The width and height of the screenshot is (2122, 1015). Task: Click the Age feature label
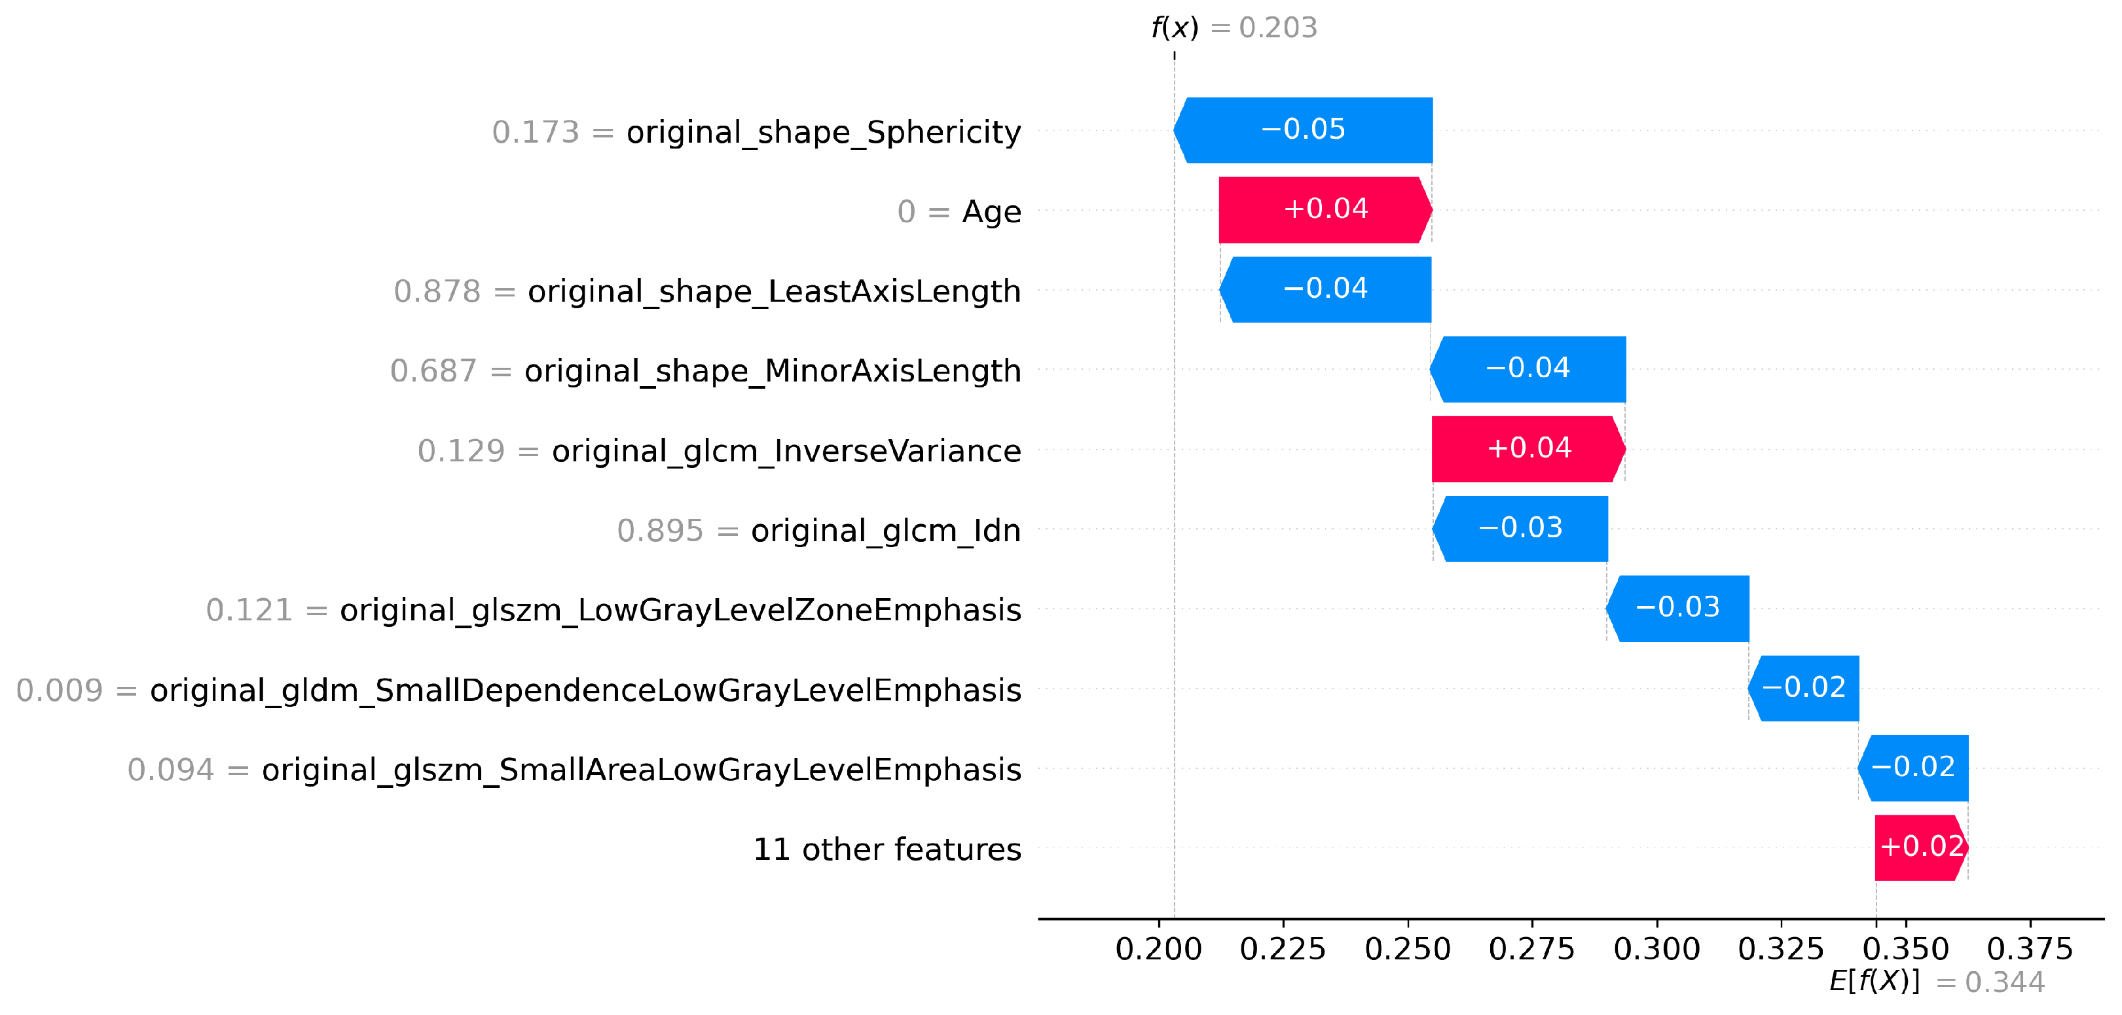(991, 211)
